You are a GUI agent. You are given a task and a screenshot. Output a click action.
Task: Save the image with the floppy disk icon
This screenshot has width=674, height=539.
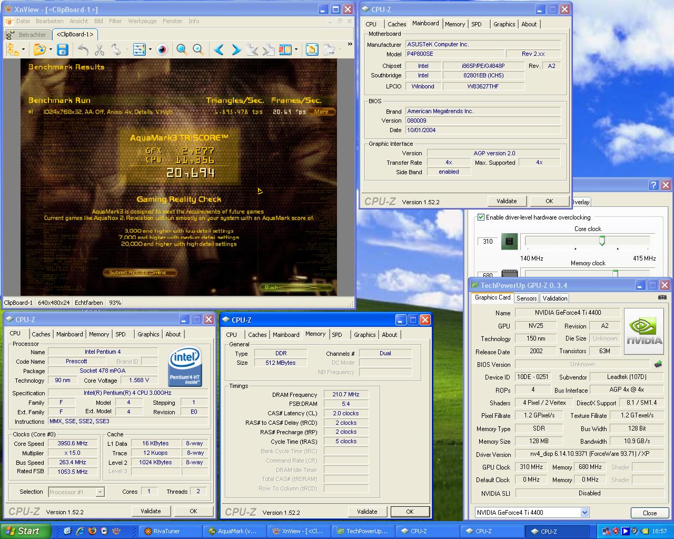[63, 49]
